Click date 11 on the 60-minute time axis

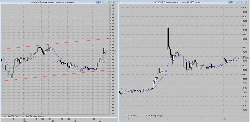(206, 119)
